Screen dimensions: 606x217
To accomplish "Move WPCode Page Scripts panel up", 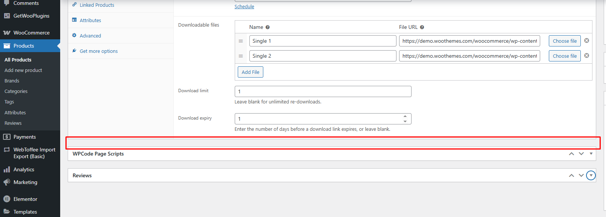I will tap(571, 154).
